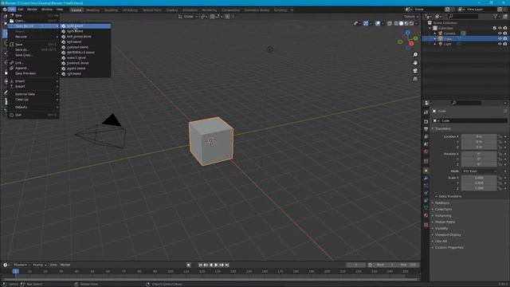Switch viewport to rendered shading
The image size is (510, 287).
coord(411,23)
